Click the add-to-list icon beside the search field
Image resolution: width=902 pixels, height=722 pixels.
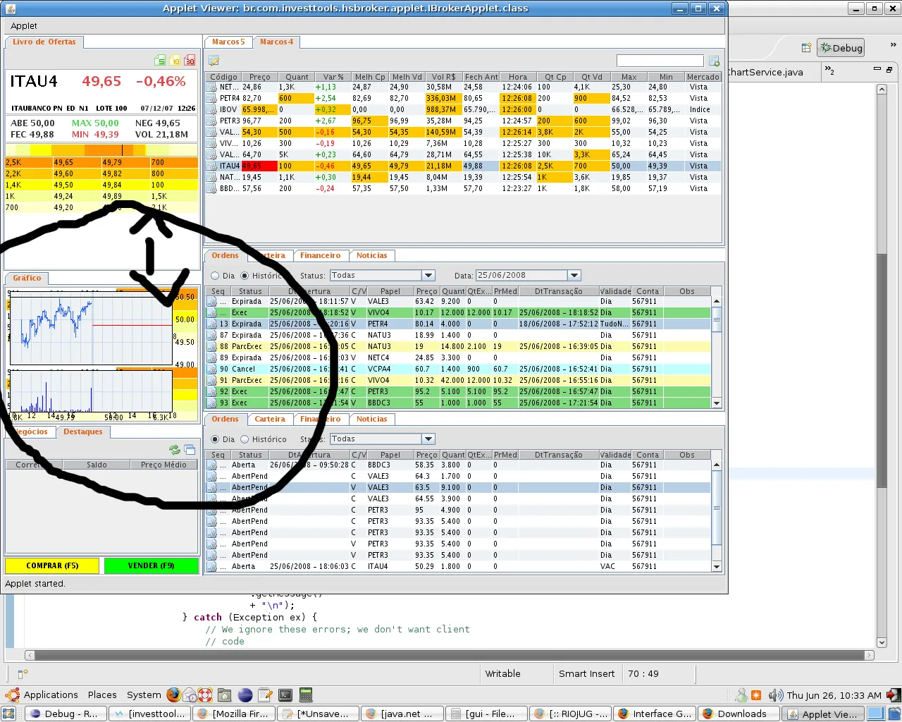(x=714, y=61)
